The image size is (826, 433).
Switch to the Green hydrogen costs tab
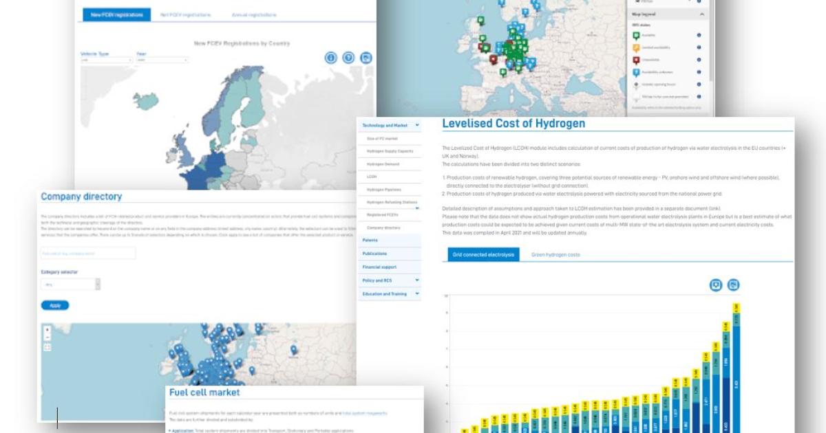point(555,255)
